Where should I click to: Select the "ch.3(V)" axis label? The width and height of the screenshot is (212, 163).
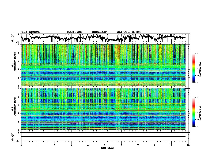[13, 137]
